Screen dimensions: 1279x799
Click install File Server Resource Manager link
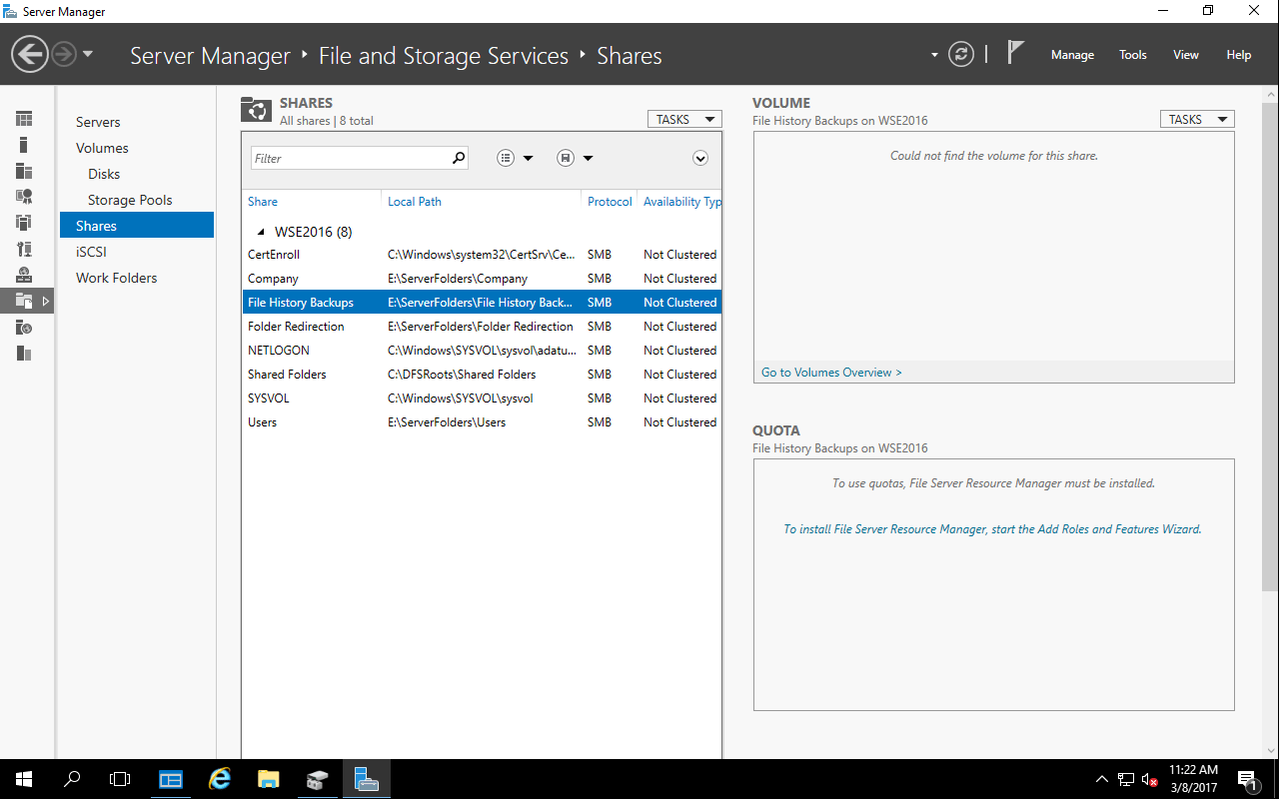click(992, 529)
